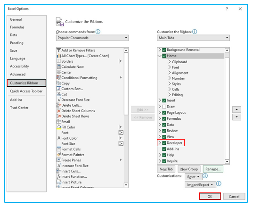The image size is (253, 208).
Task: Open the Popular Commands dropdown
Action: pyautogui.click(x=92, y=38)
